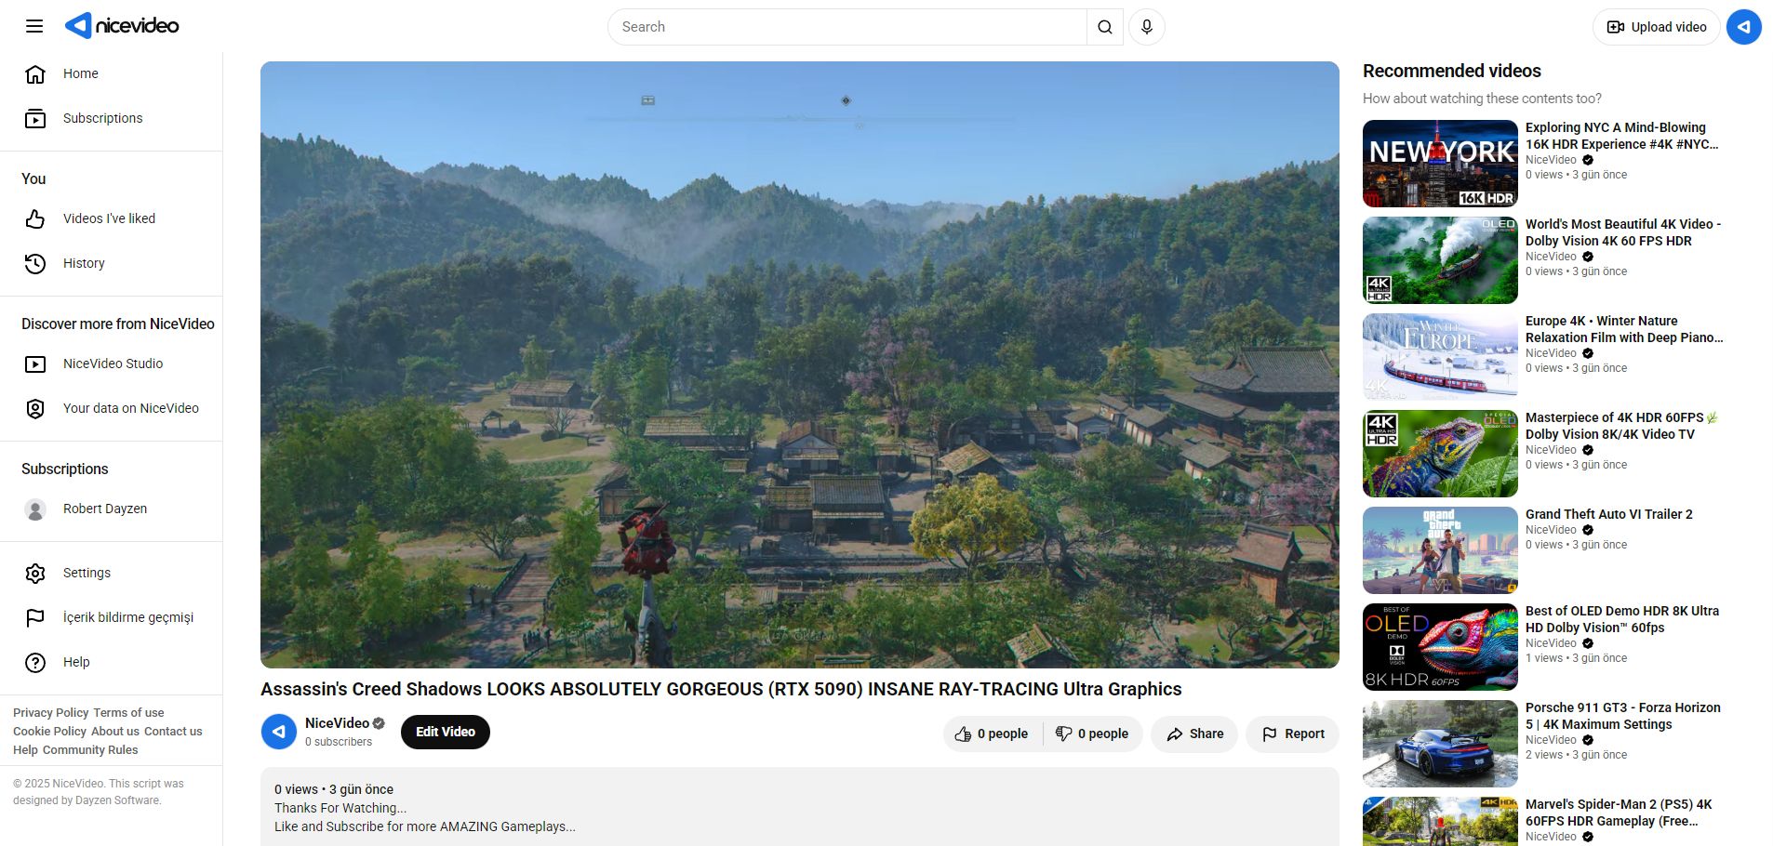
Task: Open the Community Rules link
Action: 90,750
